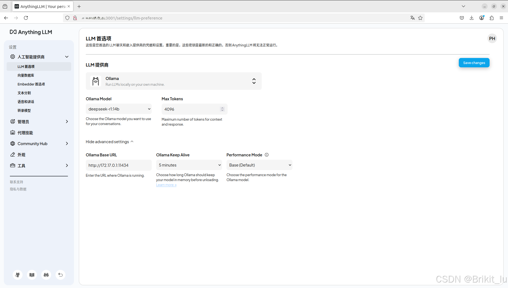Open a new browser tab
508x288 pixels.
point(79,6)
